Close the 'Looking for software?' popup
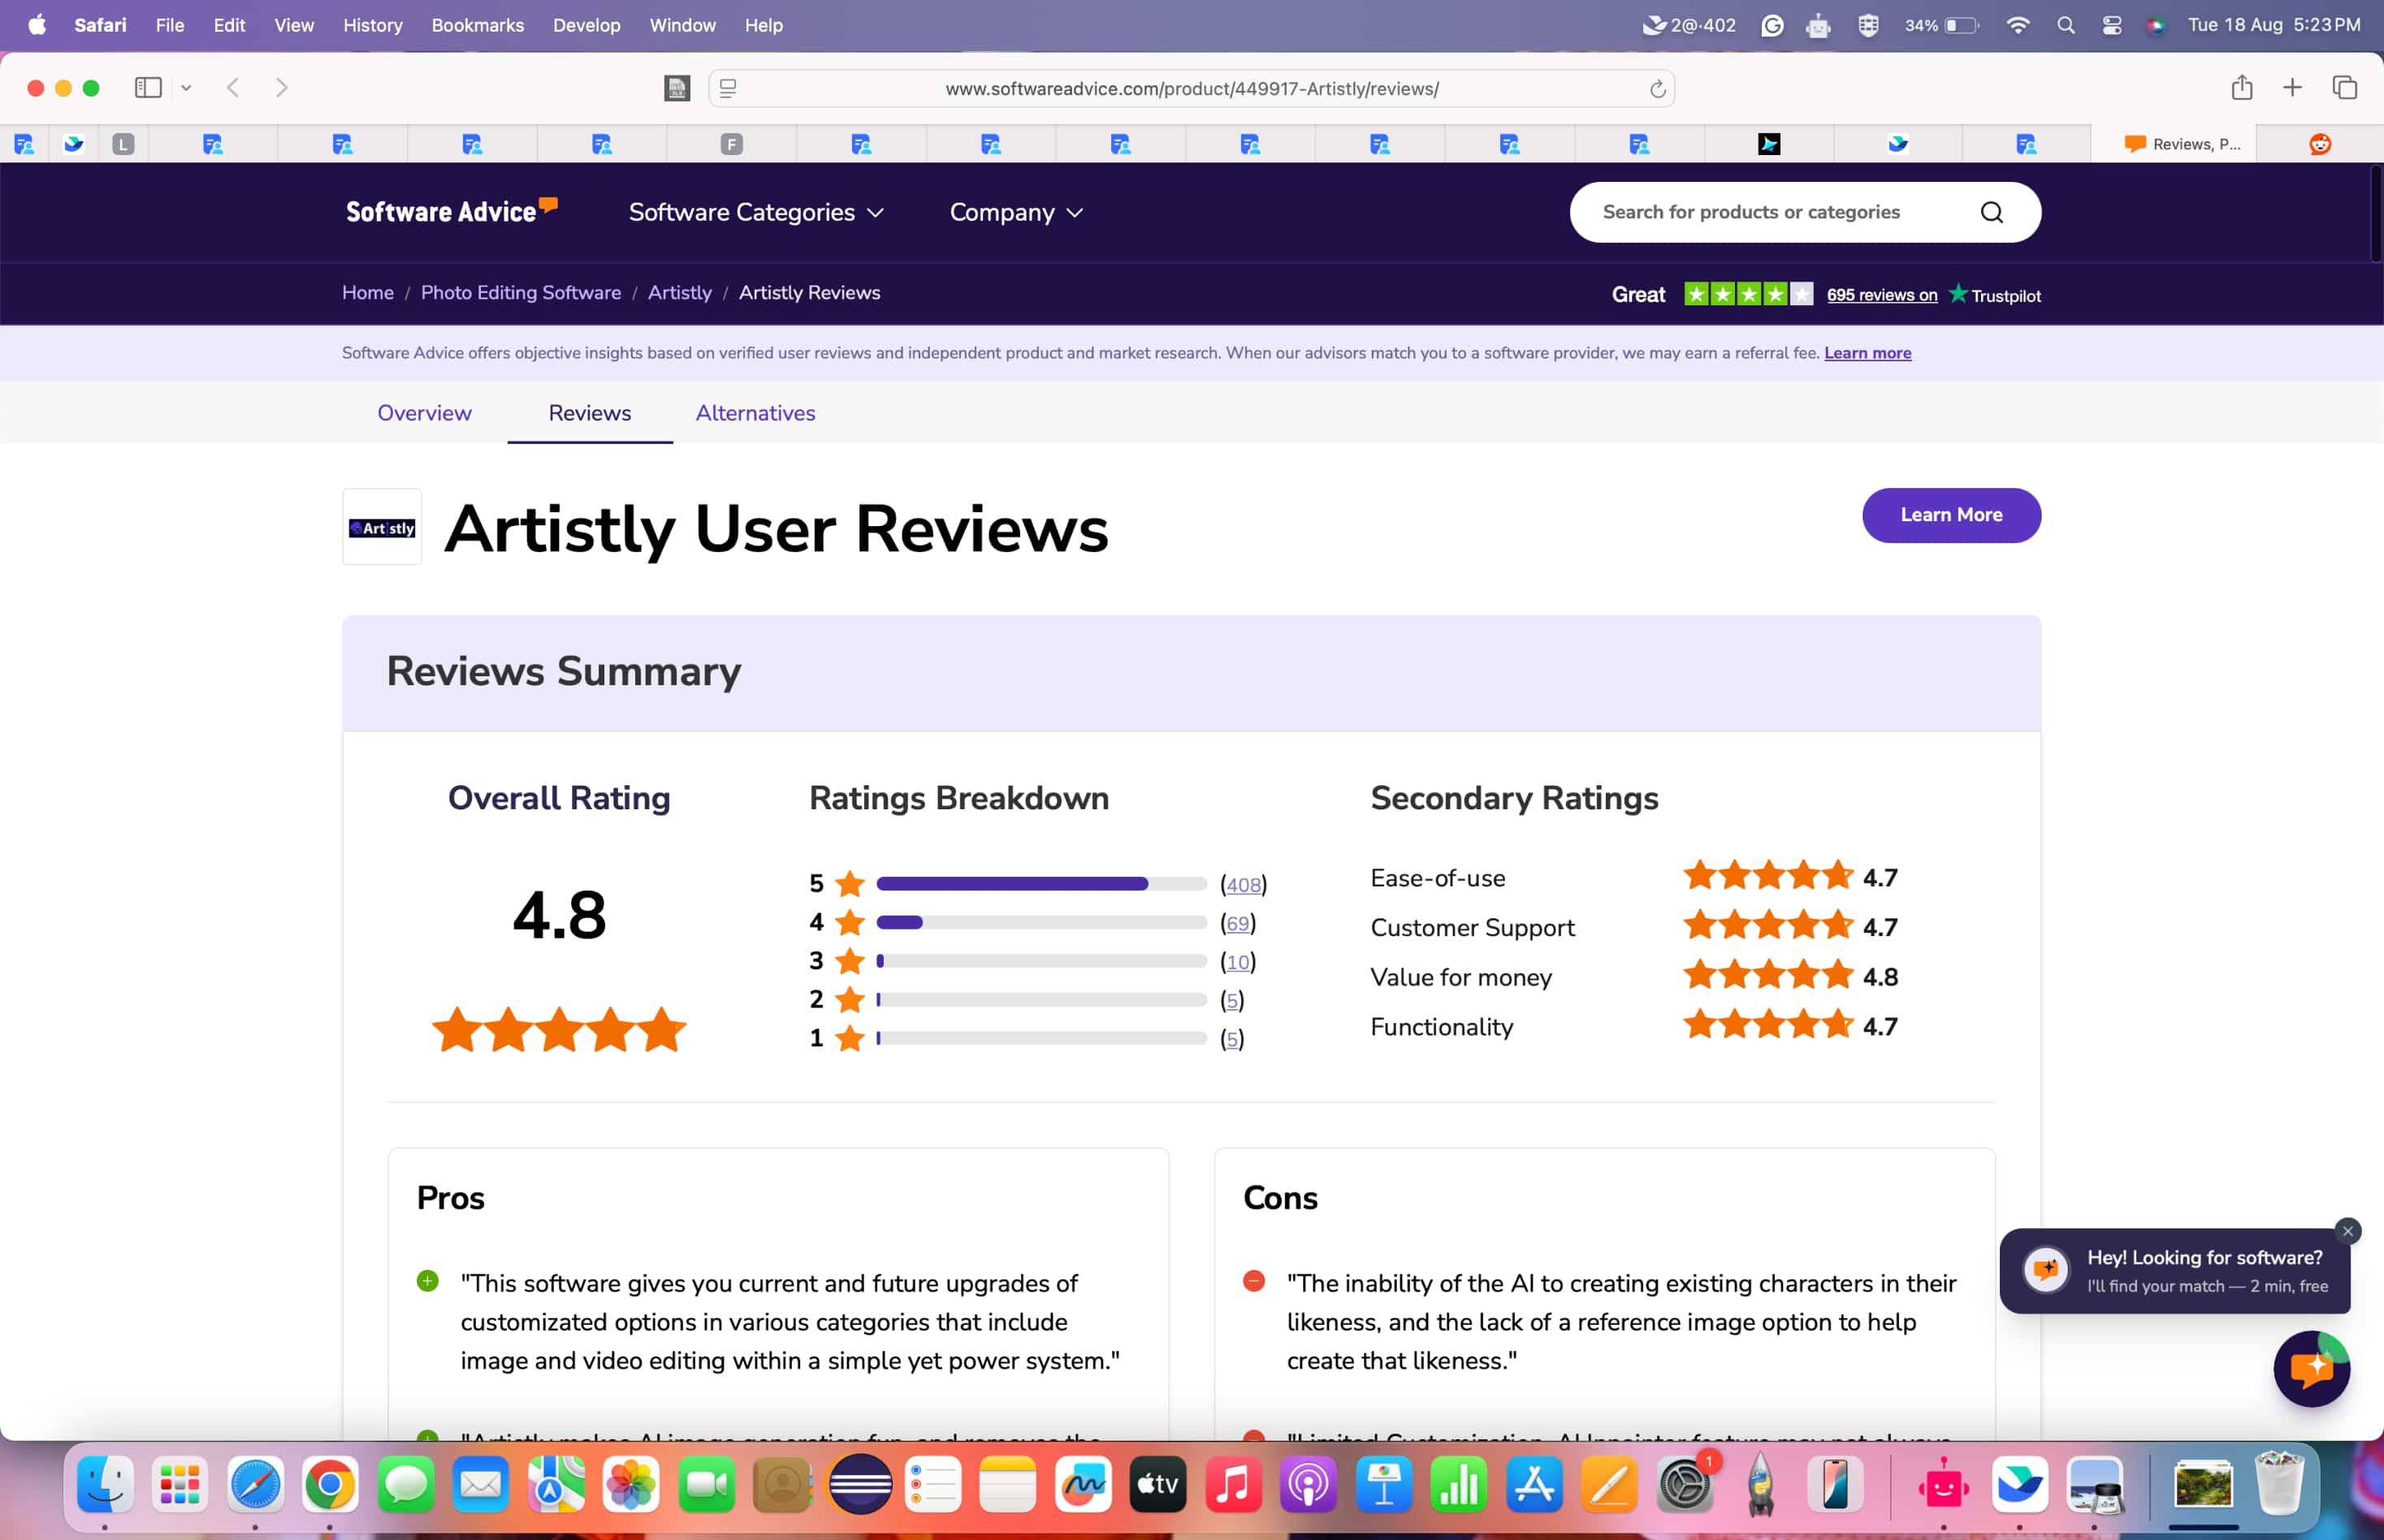The width and height of the screenshot is (2384, 1540). (x=2347, y=1231)
